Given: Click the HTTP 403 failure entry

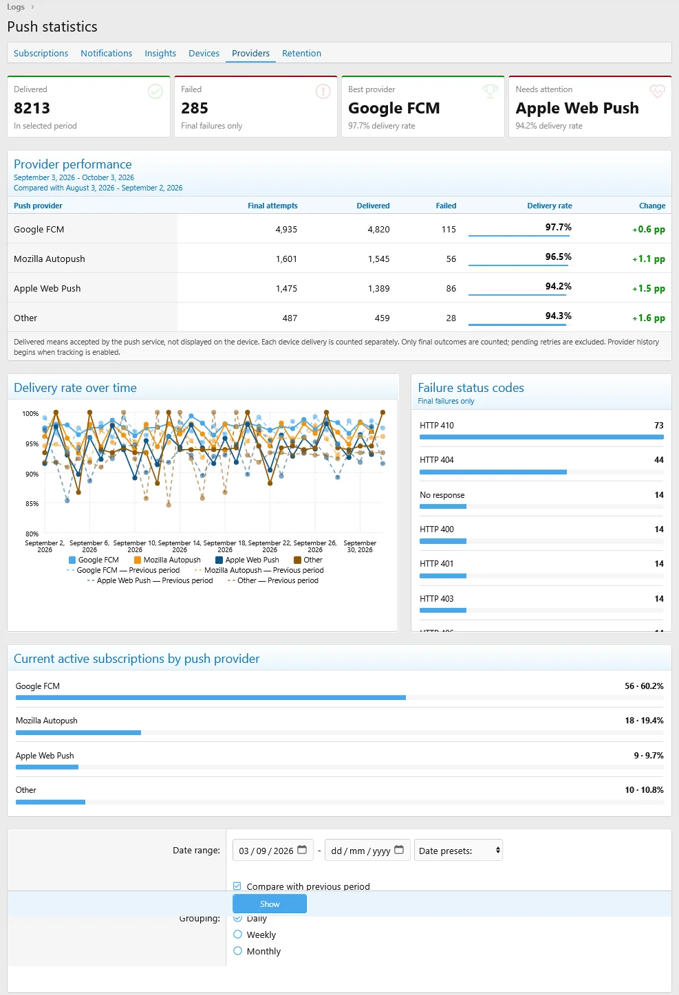Looking at the screenshot, I should [541, 604].
